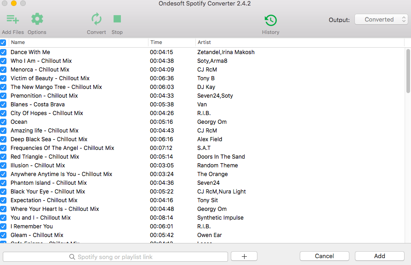The width and height of the screenshot is (411, 265).
Task: Toggle Amazing life checkbox
Action: (x=3, y=131)
